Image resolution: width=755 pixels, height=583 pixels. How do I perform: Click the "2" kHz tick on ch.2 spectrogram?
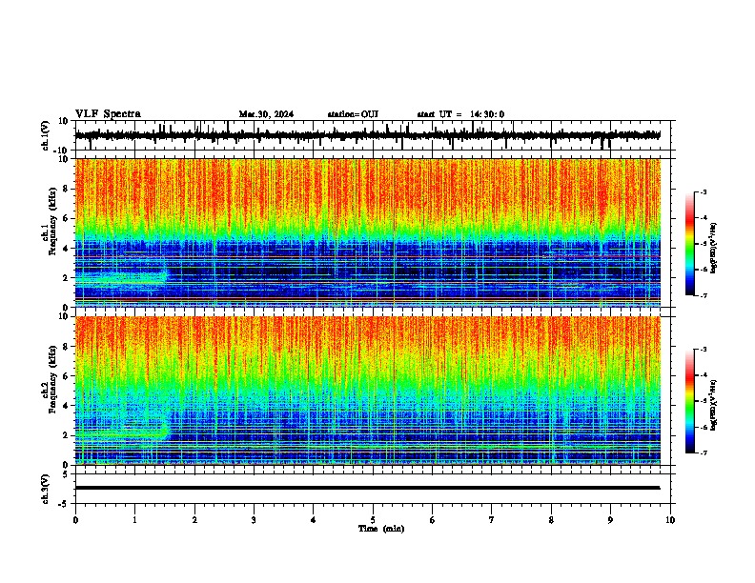(x=66, y=435)
